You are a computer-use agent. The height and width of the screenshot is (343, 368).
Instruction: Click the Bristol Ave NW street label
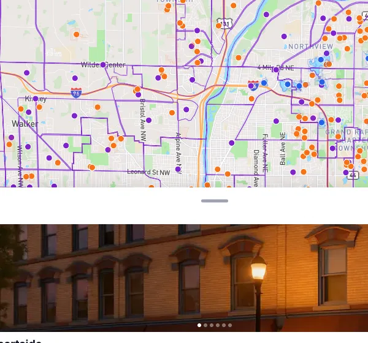tap(143, 120)
